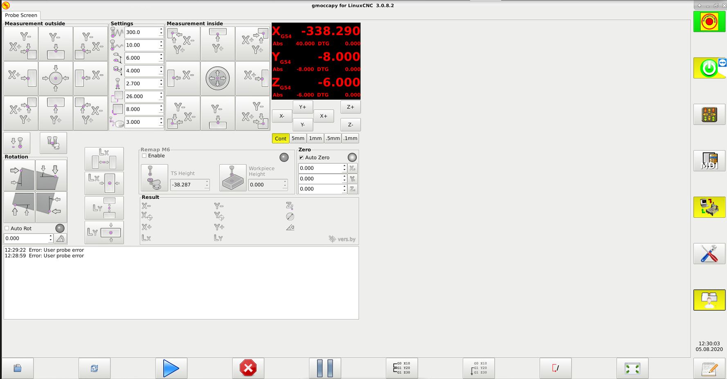Screen dimensions: 727x379
Task: Open MDI mode
Action: point(709,161)
